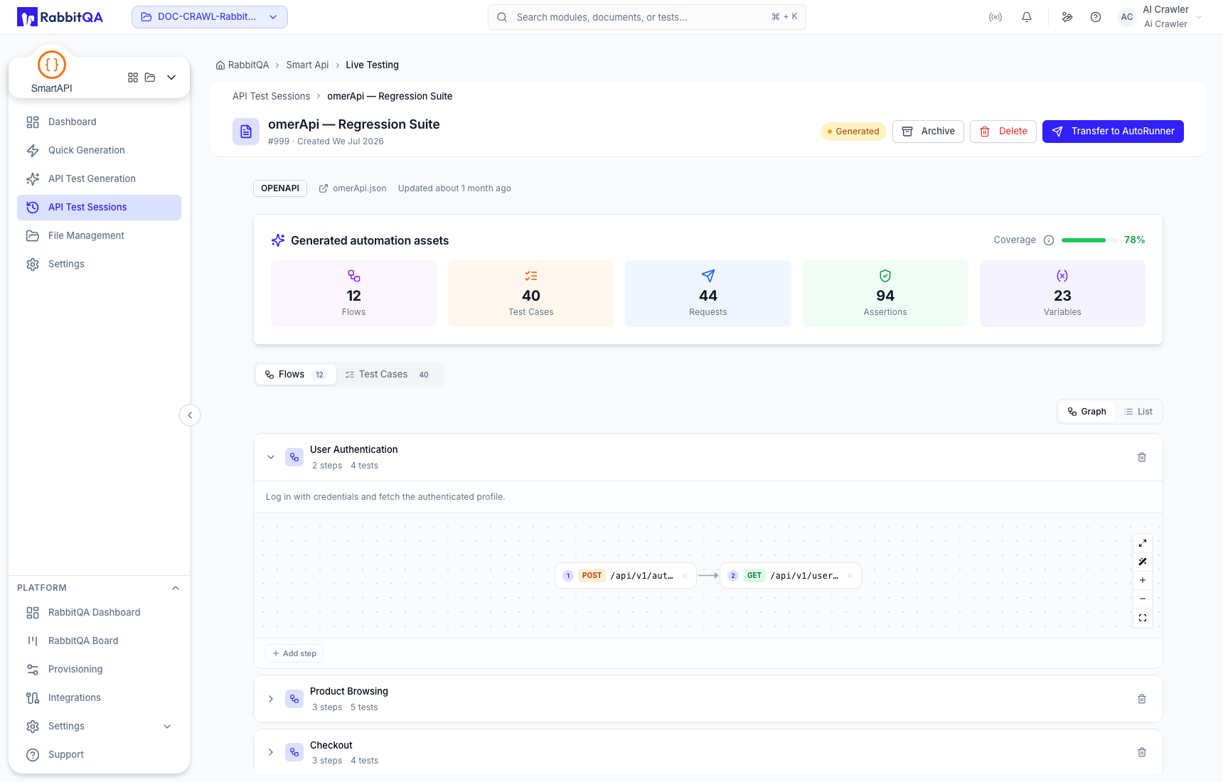Screen dimensions: 1223x782
Task: Open API Test Sessions in sidebar
Action: click(x=99, y=208)
